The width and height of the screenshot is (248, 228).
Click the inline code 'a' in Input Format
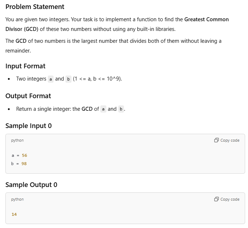[x=51, y=79]
